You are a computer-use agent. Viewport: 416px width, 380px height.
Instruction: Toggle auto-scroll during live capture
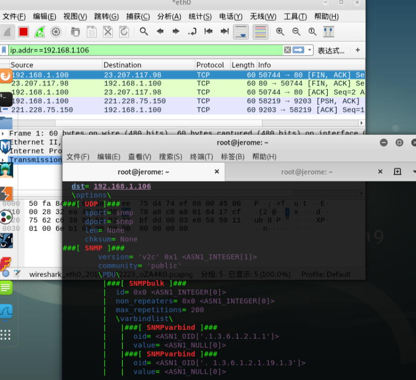pyautogui.click(x=241, y=32)
